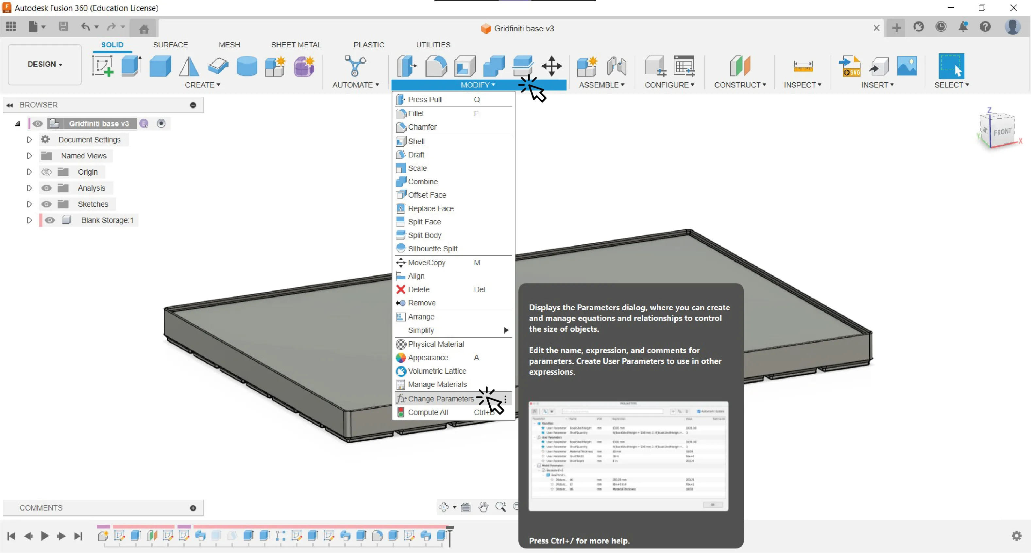
Task: Toggle visibility of Blank Storage:1
Action: [x=50, y=220]
